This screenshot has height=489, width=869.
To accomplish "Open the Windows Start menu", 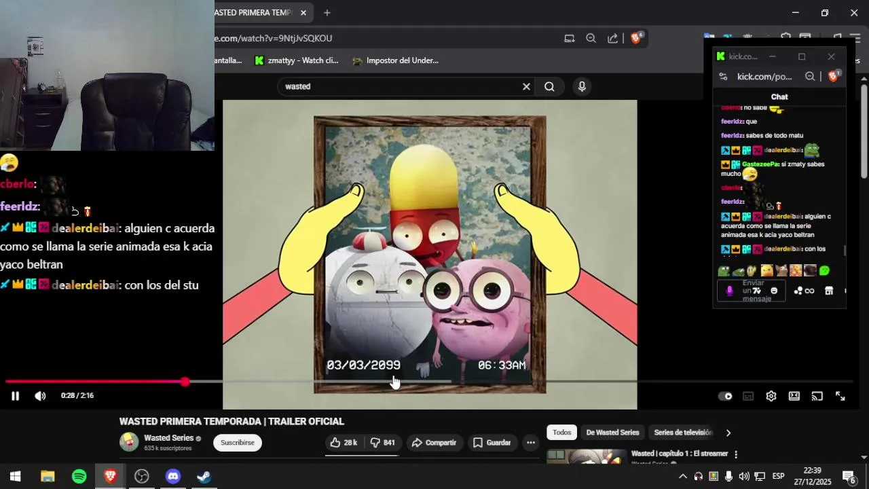I will tap(16, 476).
